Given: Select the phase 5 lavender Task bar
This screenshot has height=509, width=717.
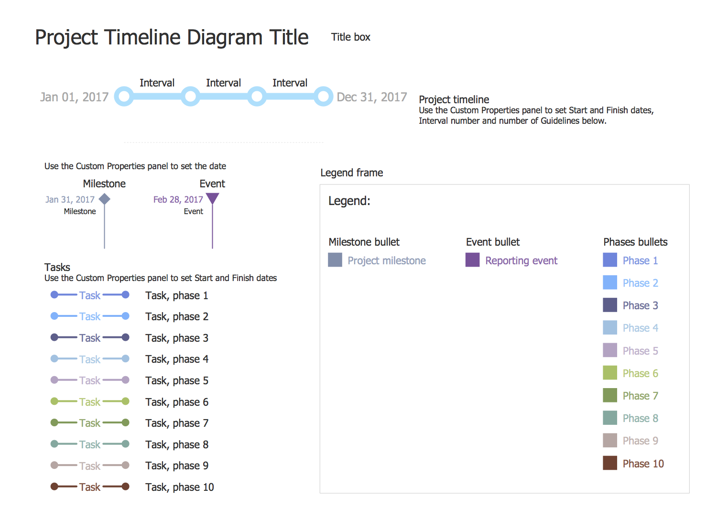Looking at the screenshot, I should point(90,380).
